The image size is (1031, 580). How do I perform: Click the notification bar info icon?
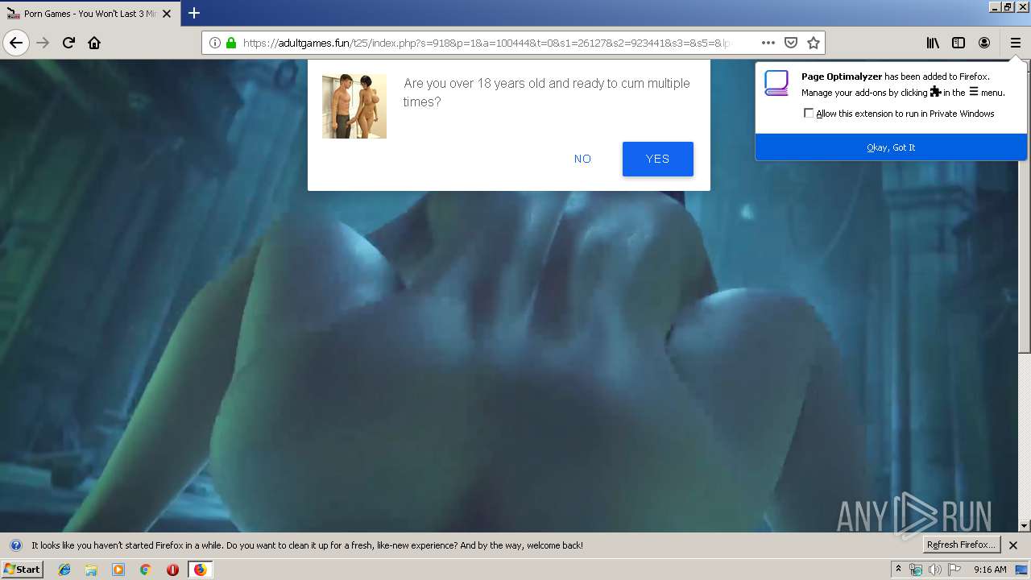coord(15,545)
